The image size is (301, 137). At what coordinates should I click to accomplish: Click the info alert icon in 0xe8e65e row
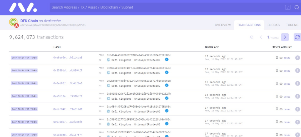pos(297,58)
